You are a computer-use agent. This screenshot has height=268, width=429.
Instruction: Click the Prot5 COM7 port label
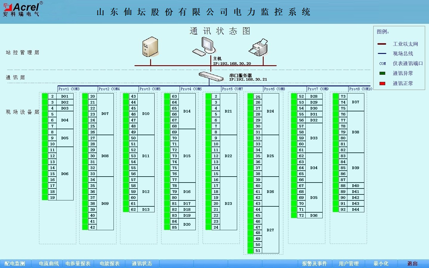click(232, 89)
